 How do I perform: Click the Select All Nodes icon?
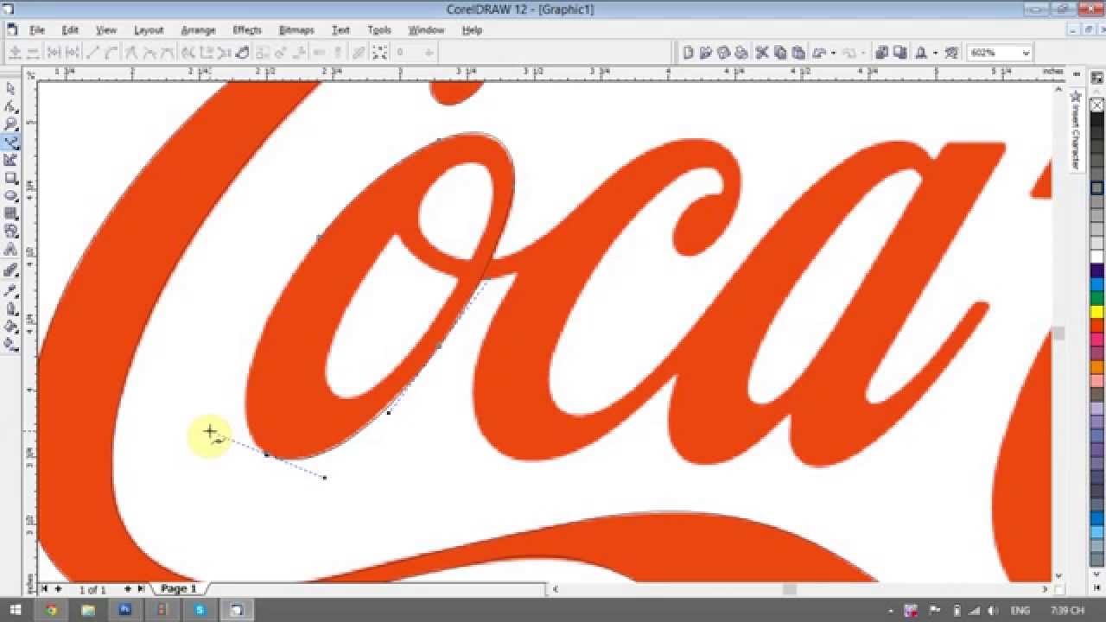(x=380, y=53)
